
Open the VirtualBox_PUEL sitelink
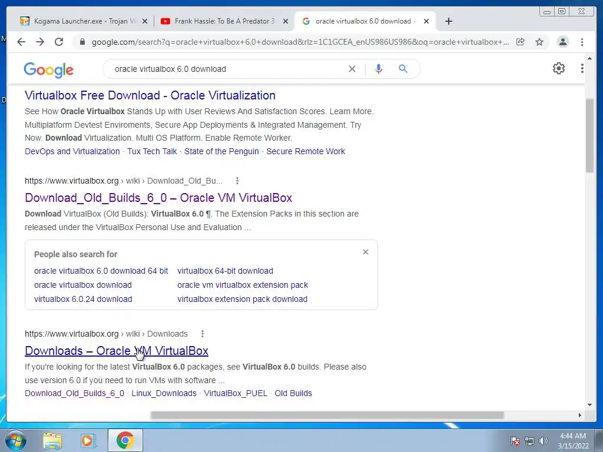tap(236, 393)
